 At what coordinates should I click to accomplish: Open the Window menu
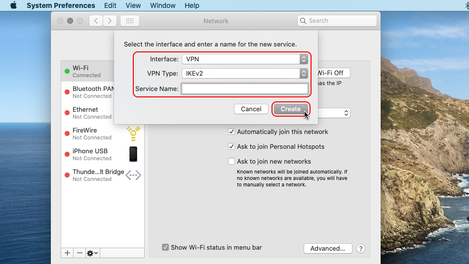point(162,6)
